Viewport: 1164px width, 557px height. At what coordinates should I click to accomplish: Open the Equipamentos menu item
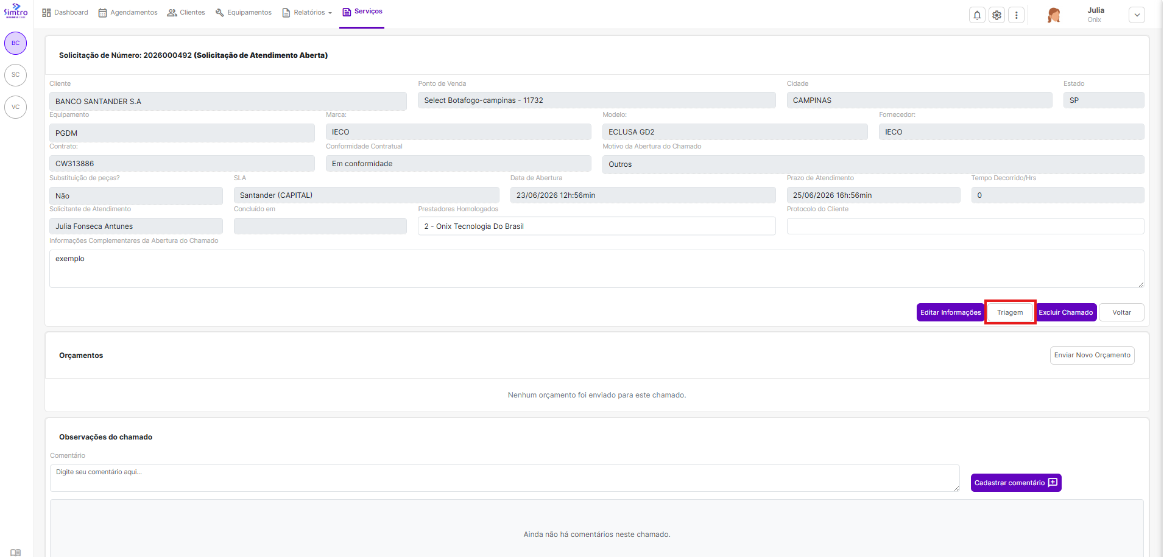(244, 13)
